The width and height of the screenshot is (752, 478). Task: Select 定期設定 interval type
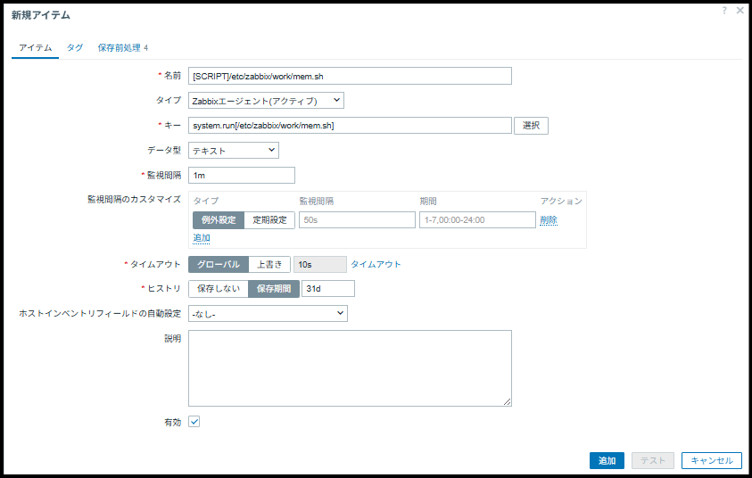(x=269, y=219)
